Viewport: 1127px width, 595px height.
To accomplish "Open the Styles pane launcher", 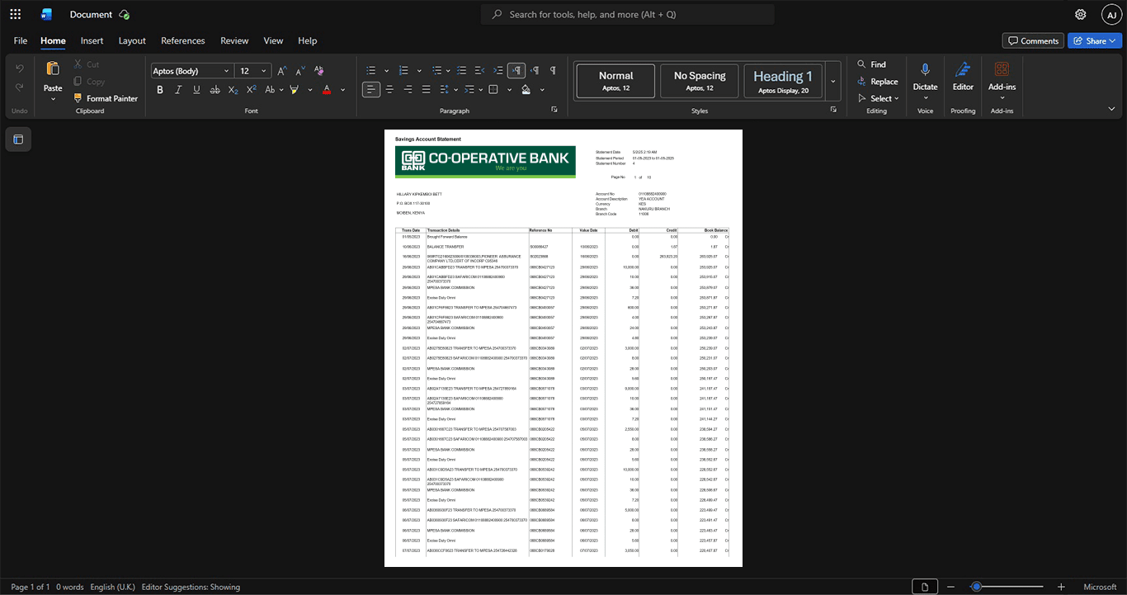I will [833, 110].
